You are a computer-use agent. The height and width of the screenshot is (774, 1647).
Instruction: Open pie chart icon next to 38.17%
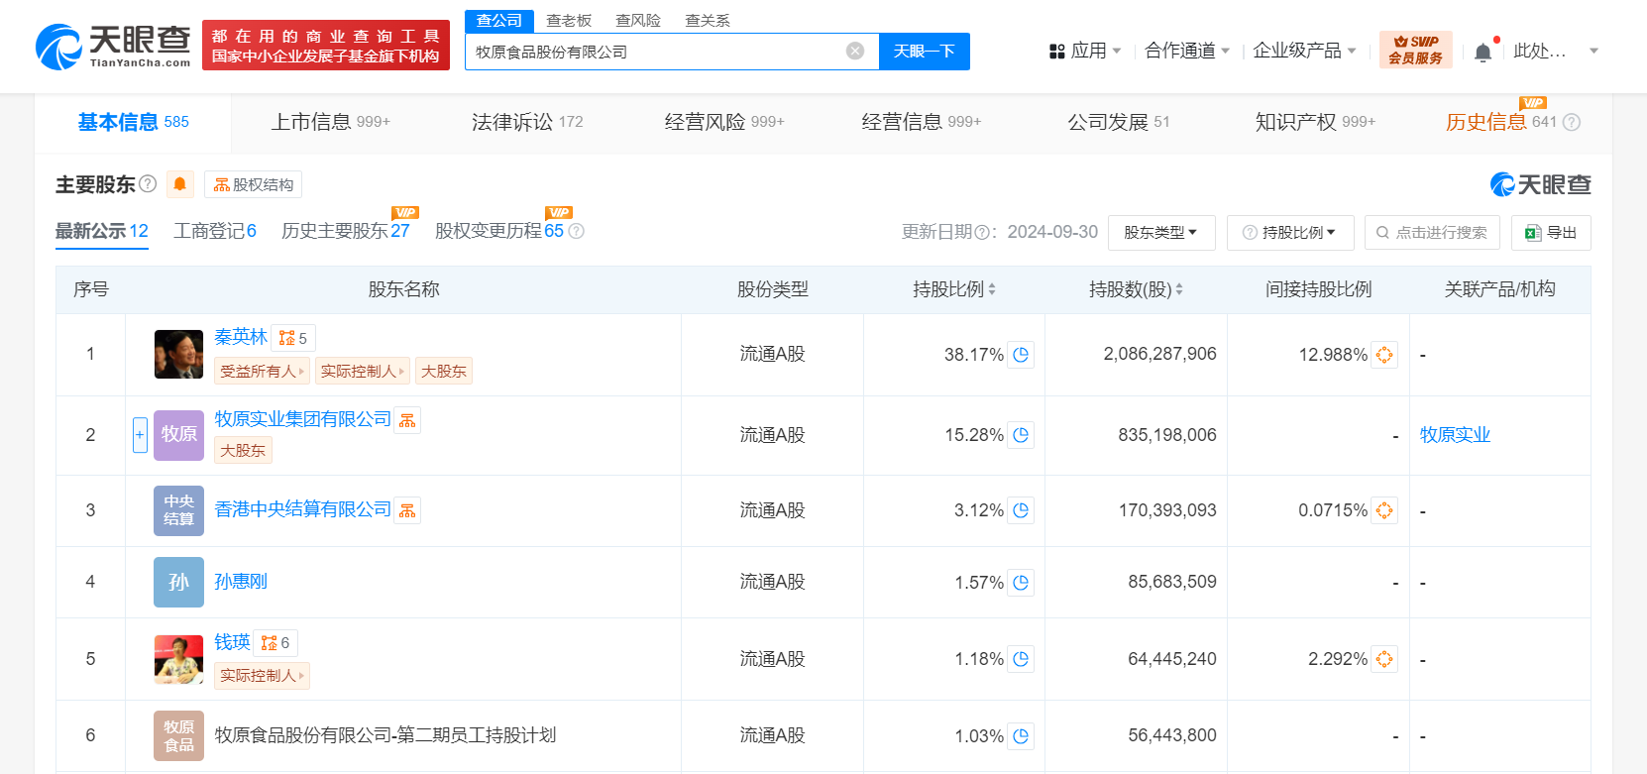point(1021,355)
